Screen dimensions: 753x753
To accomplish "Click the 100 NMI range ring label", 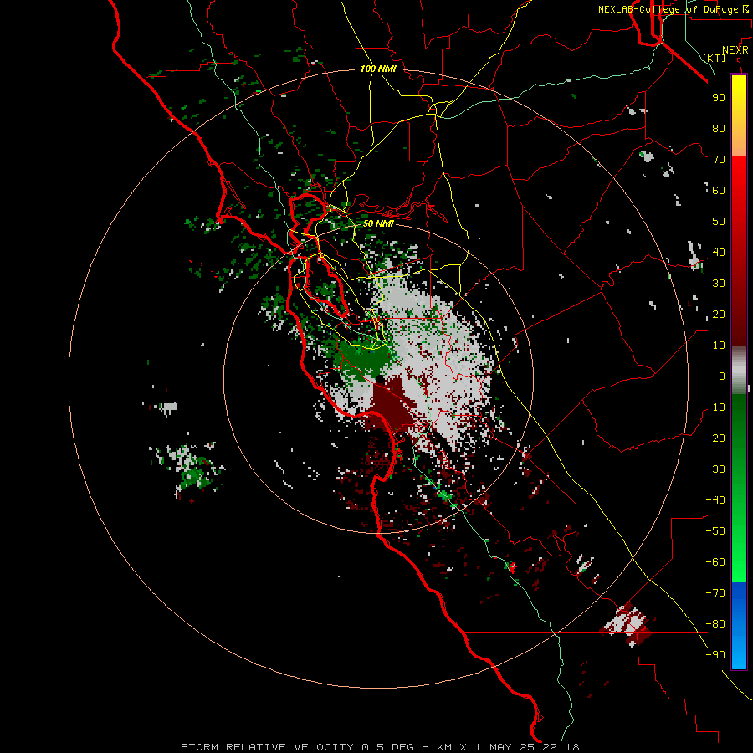I will (378, 69).
